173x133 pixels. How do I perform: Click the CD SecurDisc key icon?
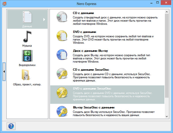[61, 74]
